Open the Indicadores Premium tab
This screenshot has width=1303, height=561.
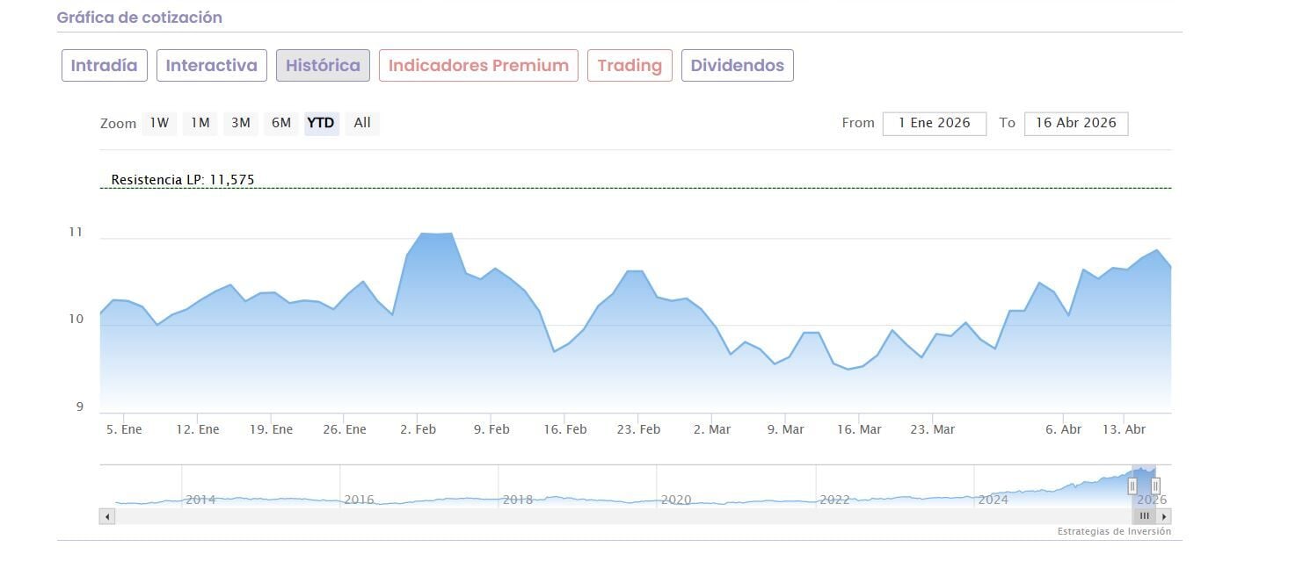(x=478, y=66)
